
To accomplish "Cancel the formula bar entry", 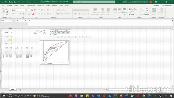I will tap(17, 21).
